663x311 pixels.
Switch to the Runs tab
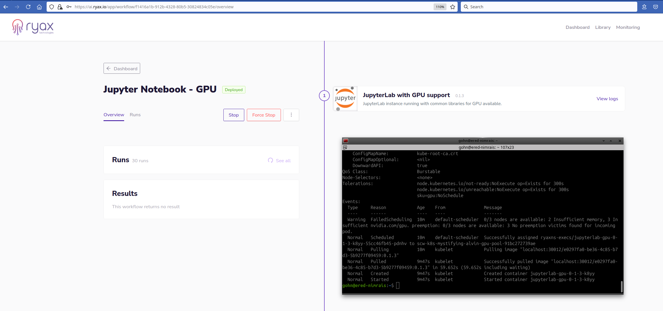point(135,115)
